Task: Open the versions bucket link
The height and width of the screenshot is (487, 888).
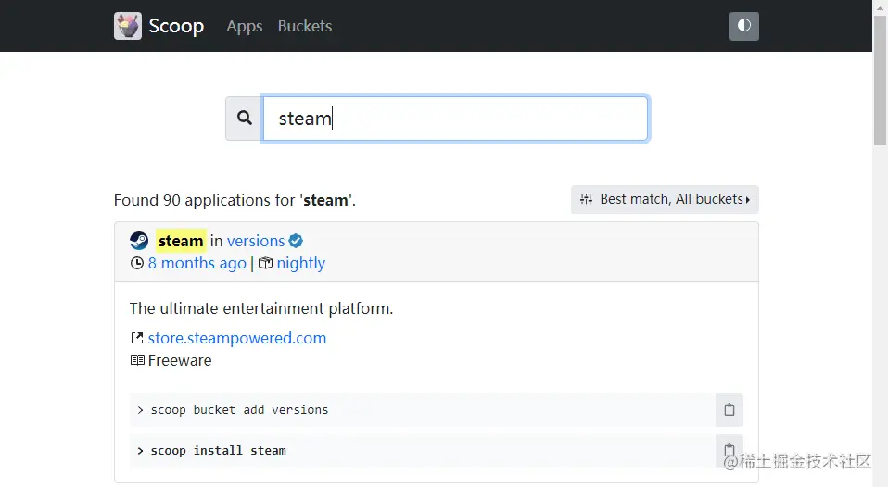Action: pyautogui.click(x=256, y=241)
